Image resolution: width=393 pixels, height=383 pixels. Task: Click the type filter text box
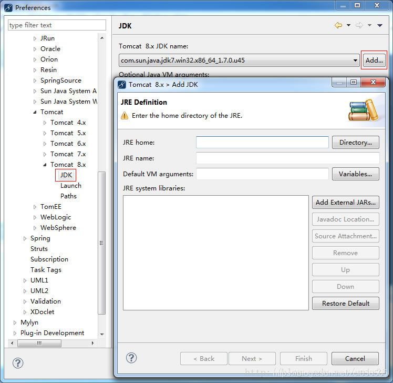(57, 25)
